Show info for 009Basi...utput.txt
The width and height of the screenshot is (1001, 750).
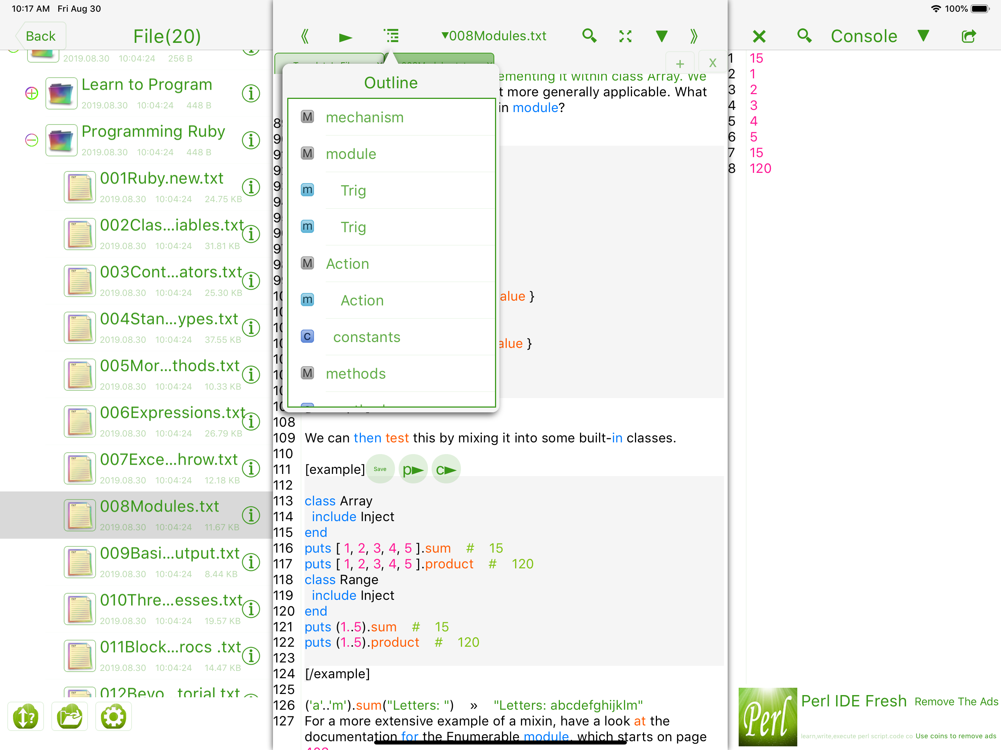coord(251,562)
